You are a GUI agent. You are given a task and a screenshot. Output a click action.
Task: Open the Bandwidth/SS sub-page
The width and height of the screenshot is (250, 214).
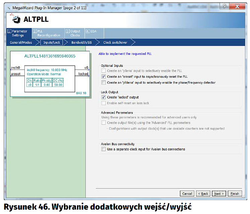(x=81, y=43)
